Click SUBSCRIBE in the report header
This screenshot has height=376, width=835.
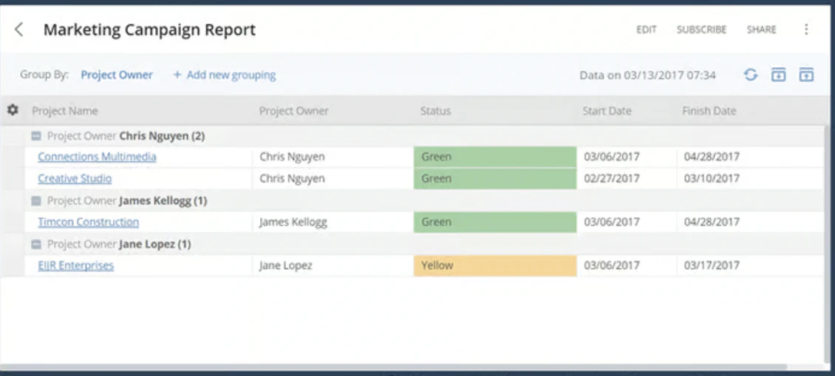(701, 29)
